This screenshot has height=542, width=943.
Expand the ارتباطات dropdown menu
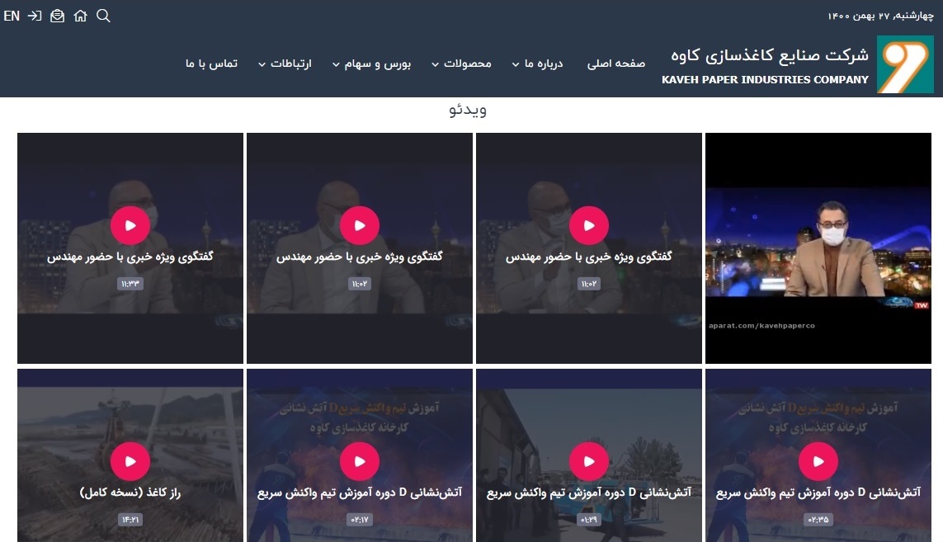coord(285,64)
